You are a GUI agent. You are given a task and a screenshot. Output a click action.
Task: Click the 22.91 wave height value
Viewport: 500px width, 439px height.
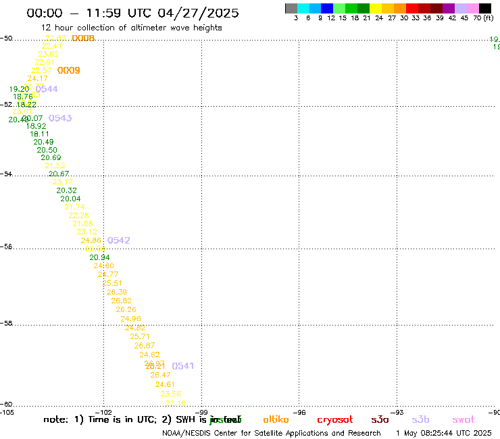pyautogui.click(x=45, y=63)
